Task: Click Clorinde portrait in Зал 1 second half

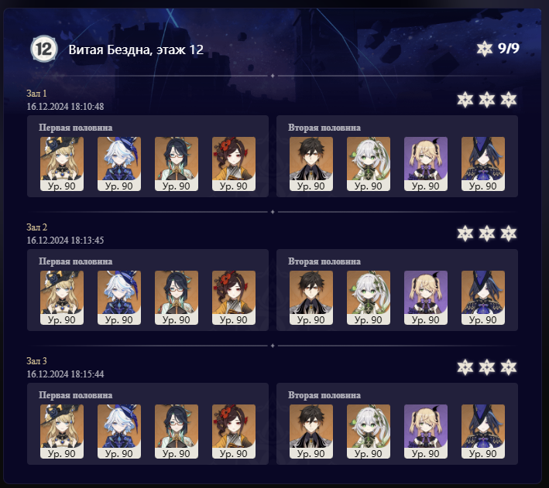Action: point(483,164)
